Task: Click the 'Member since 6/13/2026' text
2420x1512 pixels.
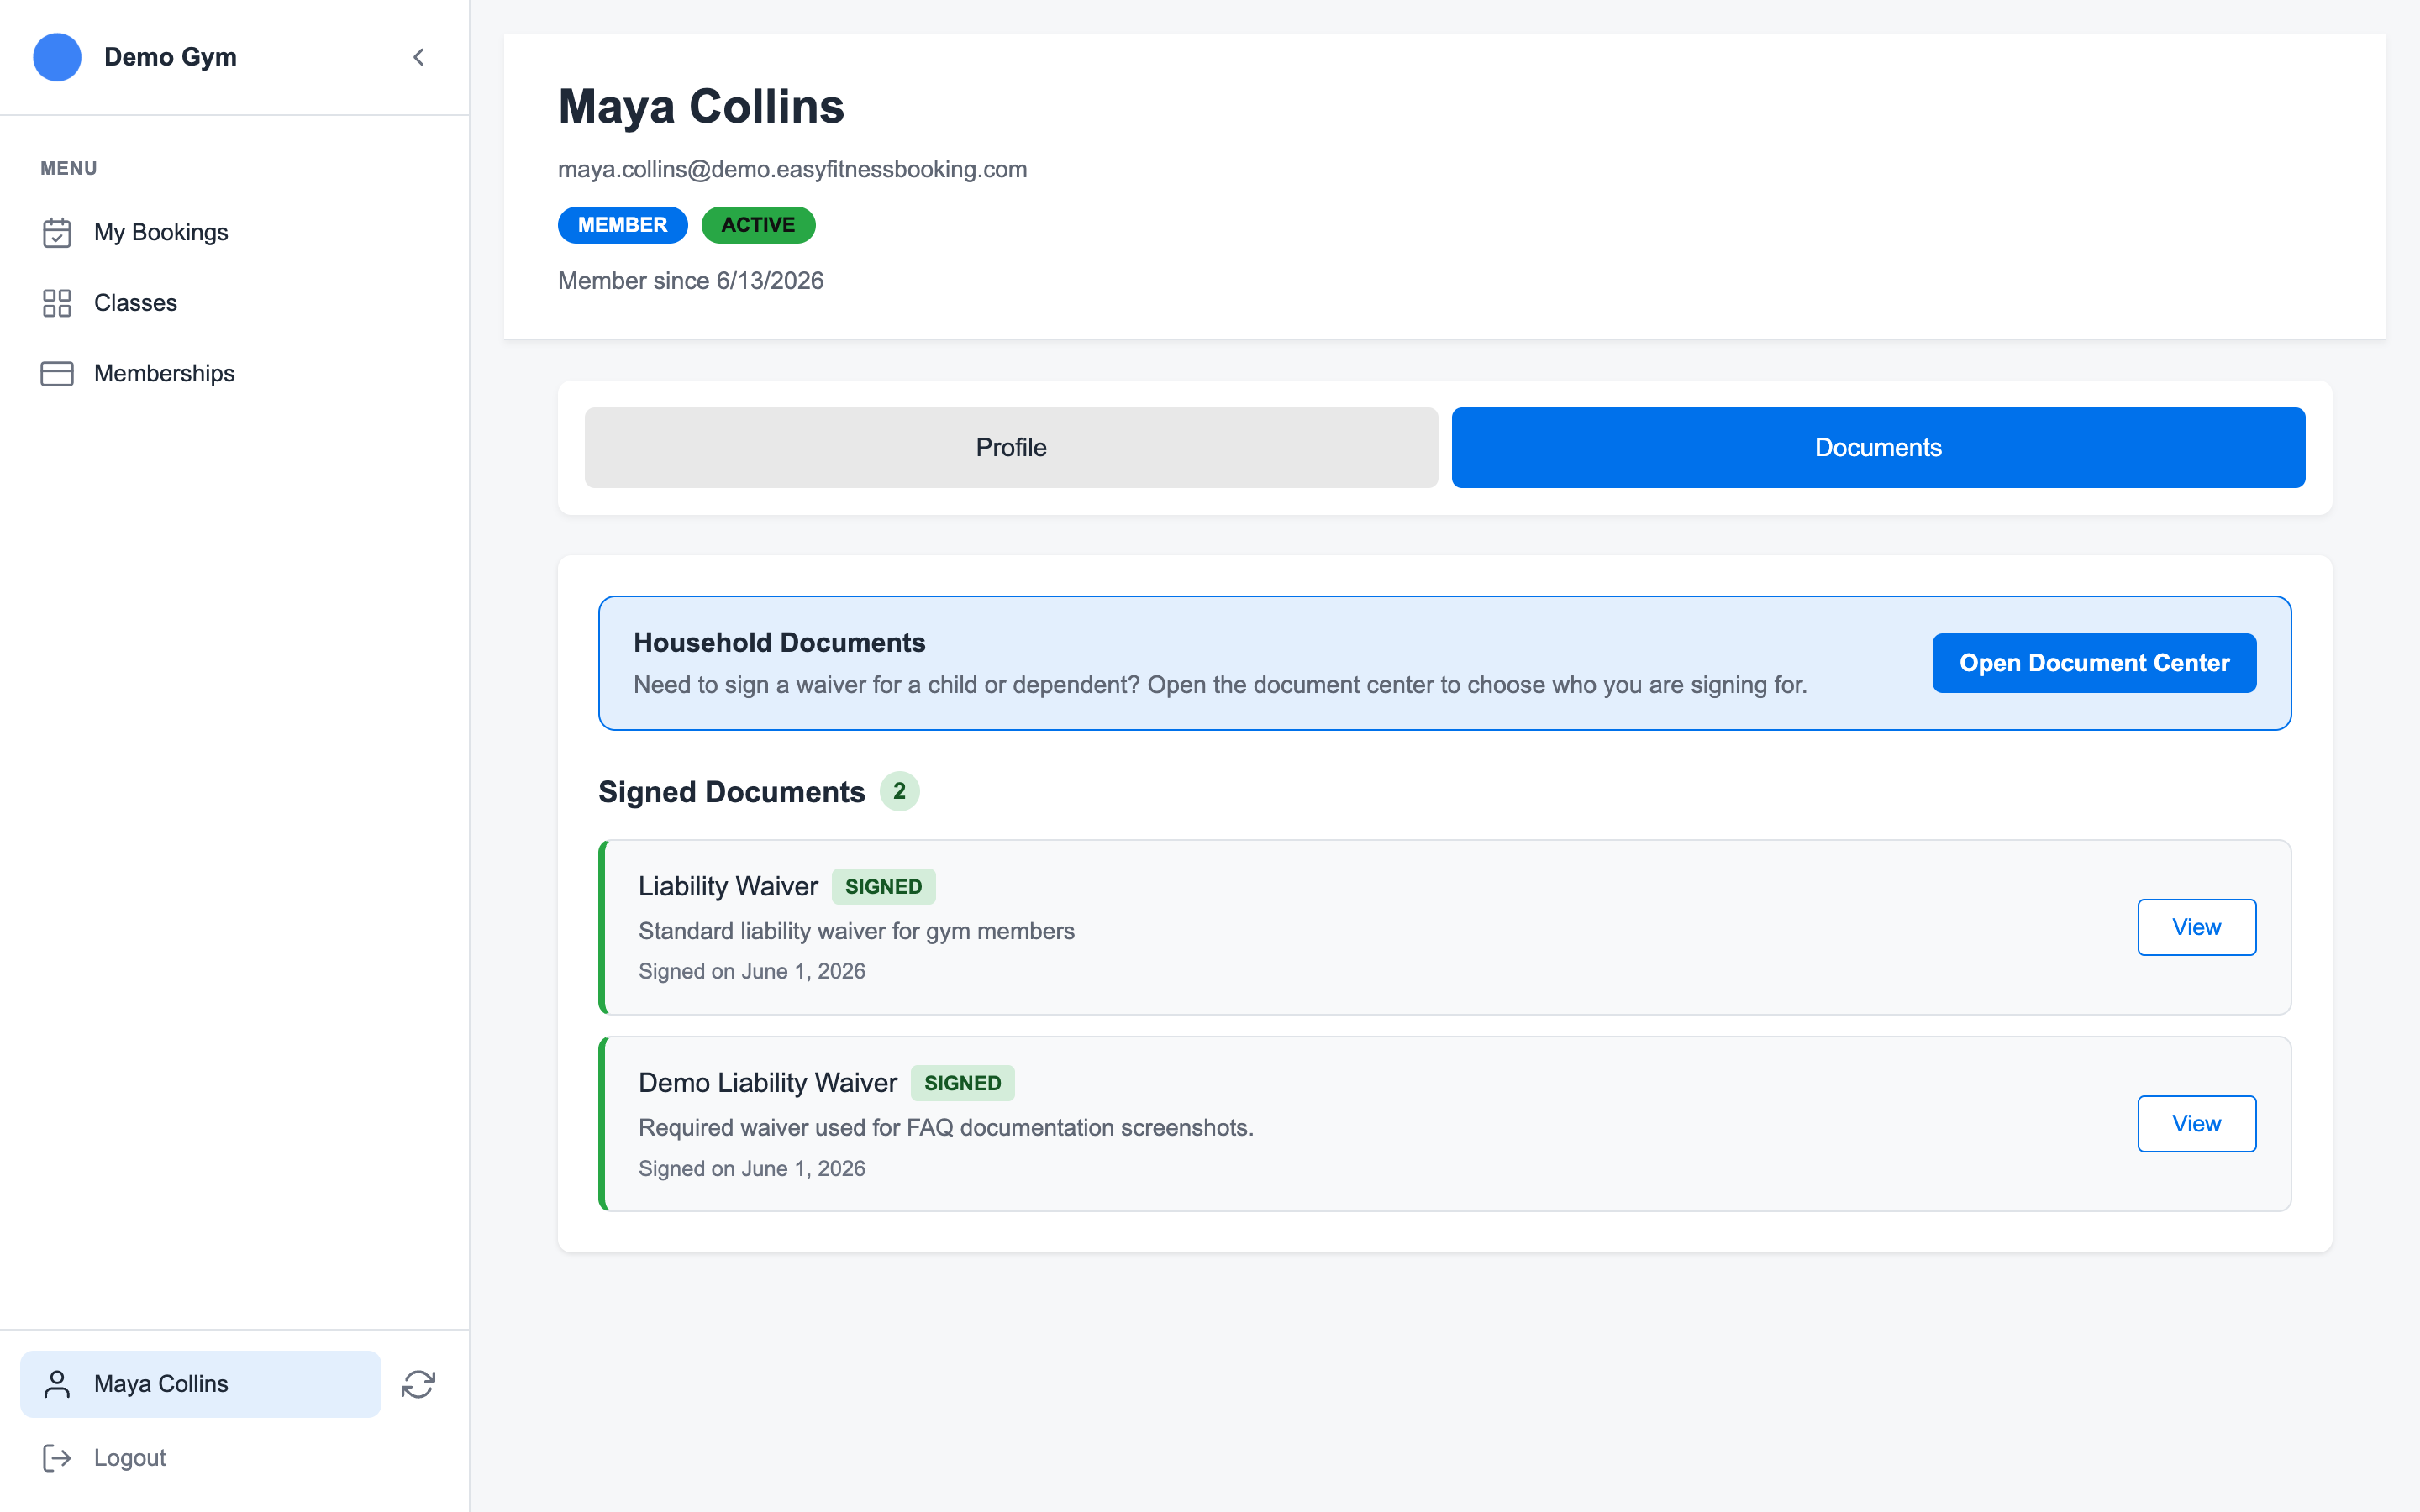Action: pos(691,281)
